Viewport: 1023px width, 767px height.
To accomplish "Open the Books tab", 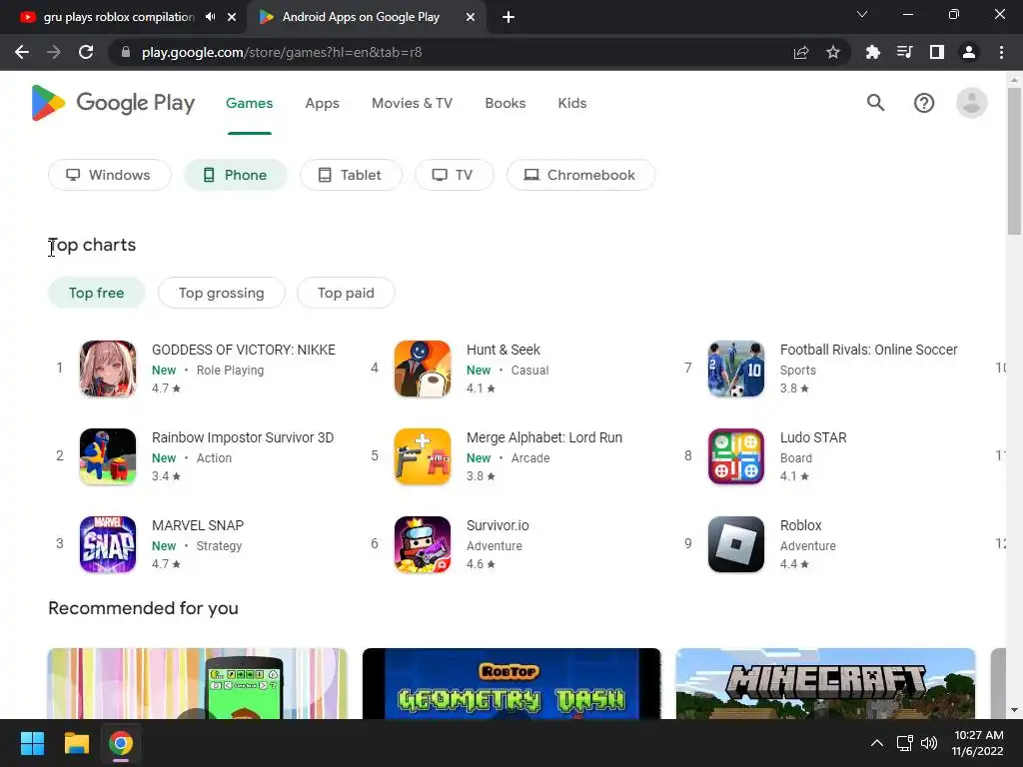I will pyautogui.click(x=505, y=103).
